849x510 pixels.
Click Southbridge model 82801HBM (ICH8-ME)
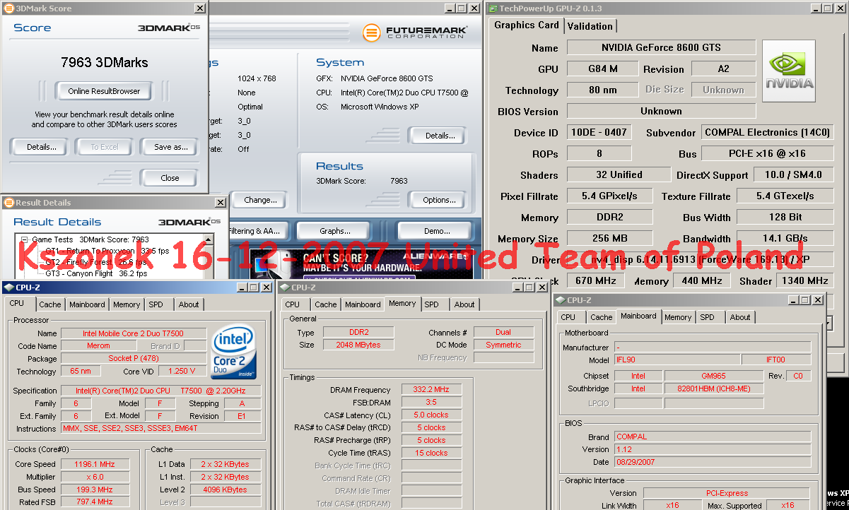[x=713, y=389]
